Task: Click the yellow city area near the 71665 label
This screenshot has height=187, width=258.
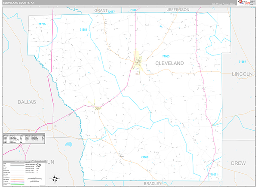Action: 137,61
